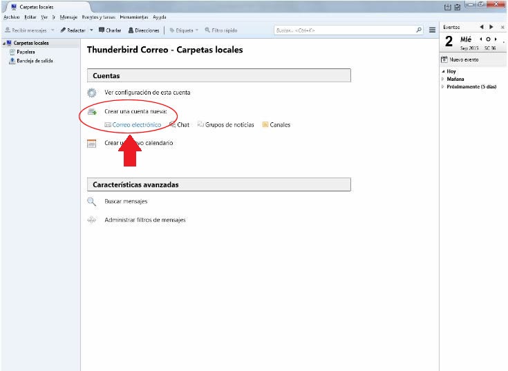This screenshot has height=371, width=508.
Task: Click the Buscar mensajes magnifier icon
Action: [92, 202]
